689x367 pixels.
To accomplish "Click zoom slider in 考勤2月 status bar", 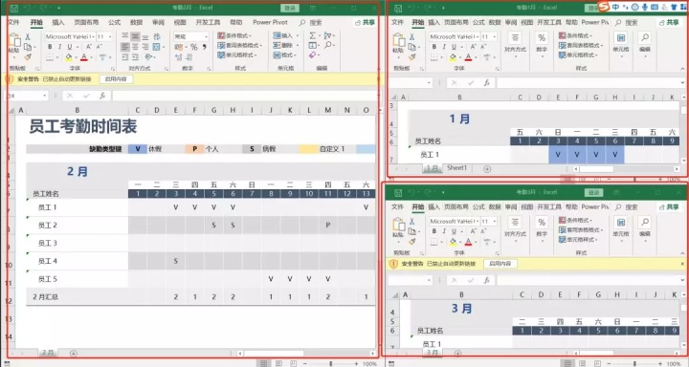I will tap(331, 364).
